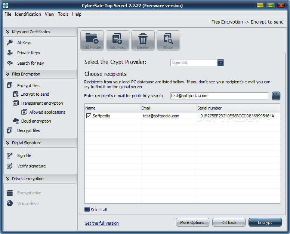Open the View menu
This screenshot has height=234, width=290.
point(49,14)
